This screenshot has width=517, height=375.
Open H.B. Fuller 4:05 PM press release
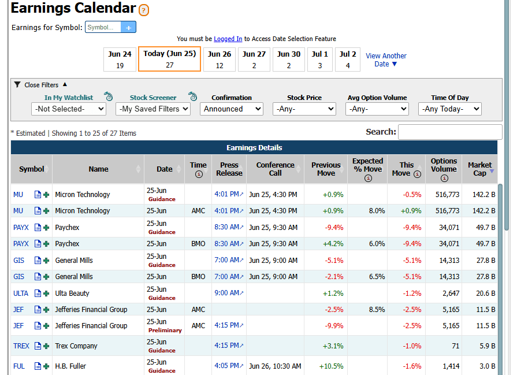229,366
